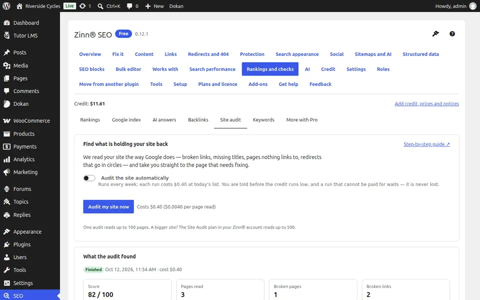Image resolution: width=480 pixels, height=300 pixels.
Task: Open the Step-by-step guide link
Action: point(426,144)
